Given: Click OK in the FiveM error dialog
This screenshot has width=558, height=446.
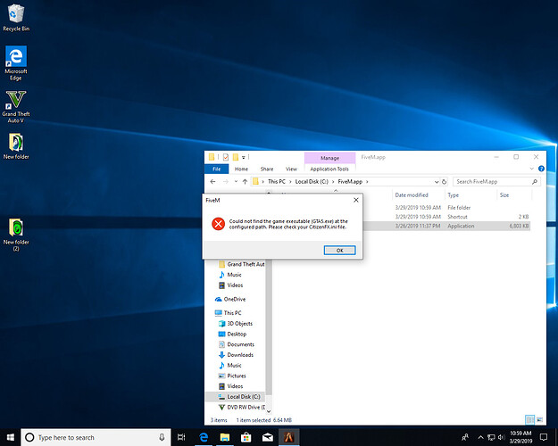Looking at the screenshot, I should click(x=339, y=250).
